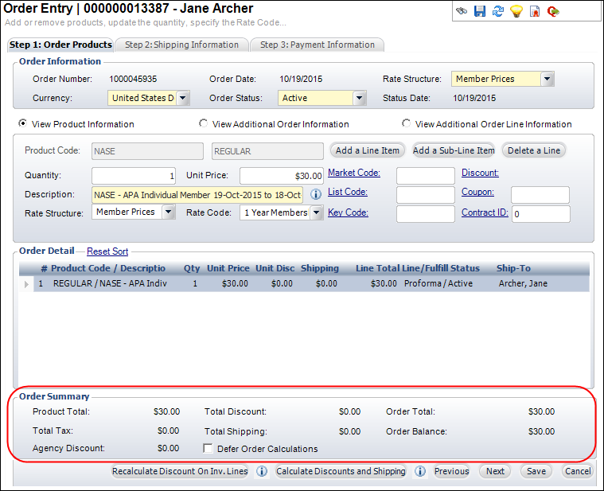Click Calculate Discounts and Shipping button
Image resolution: width=604 pixels, height=491 pixels.
tap(341, 471)
